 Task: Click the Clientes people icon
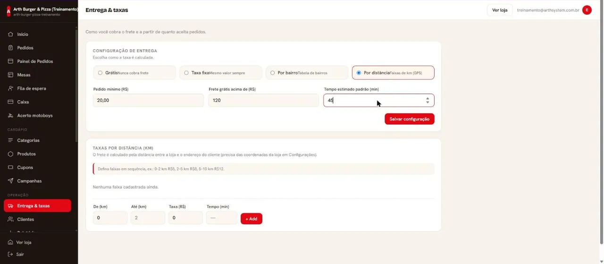10,219
